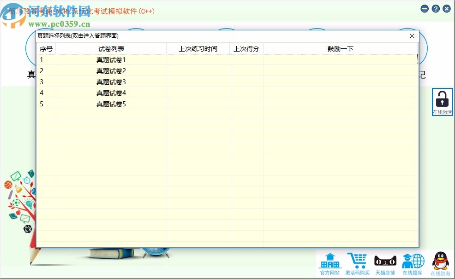Click the 上次得分 column header
The image size is (455, 279).
click(246, 48)
